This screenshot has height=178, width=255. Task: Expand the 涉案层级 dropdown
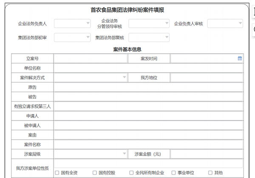point(91,154)
